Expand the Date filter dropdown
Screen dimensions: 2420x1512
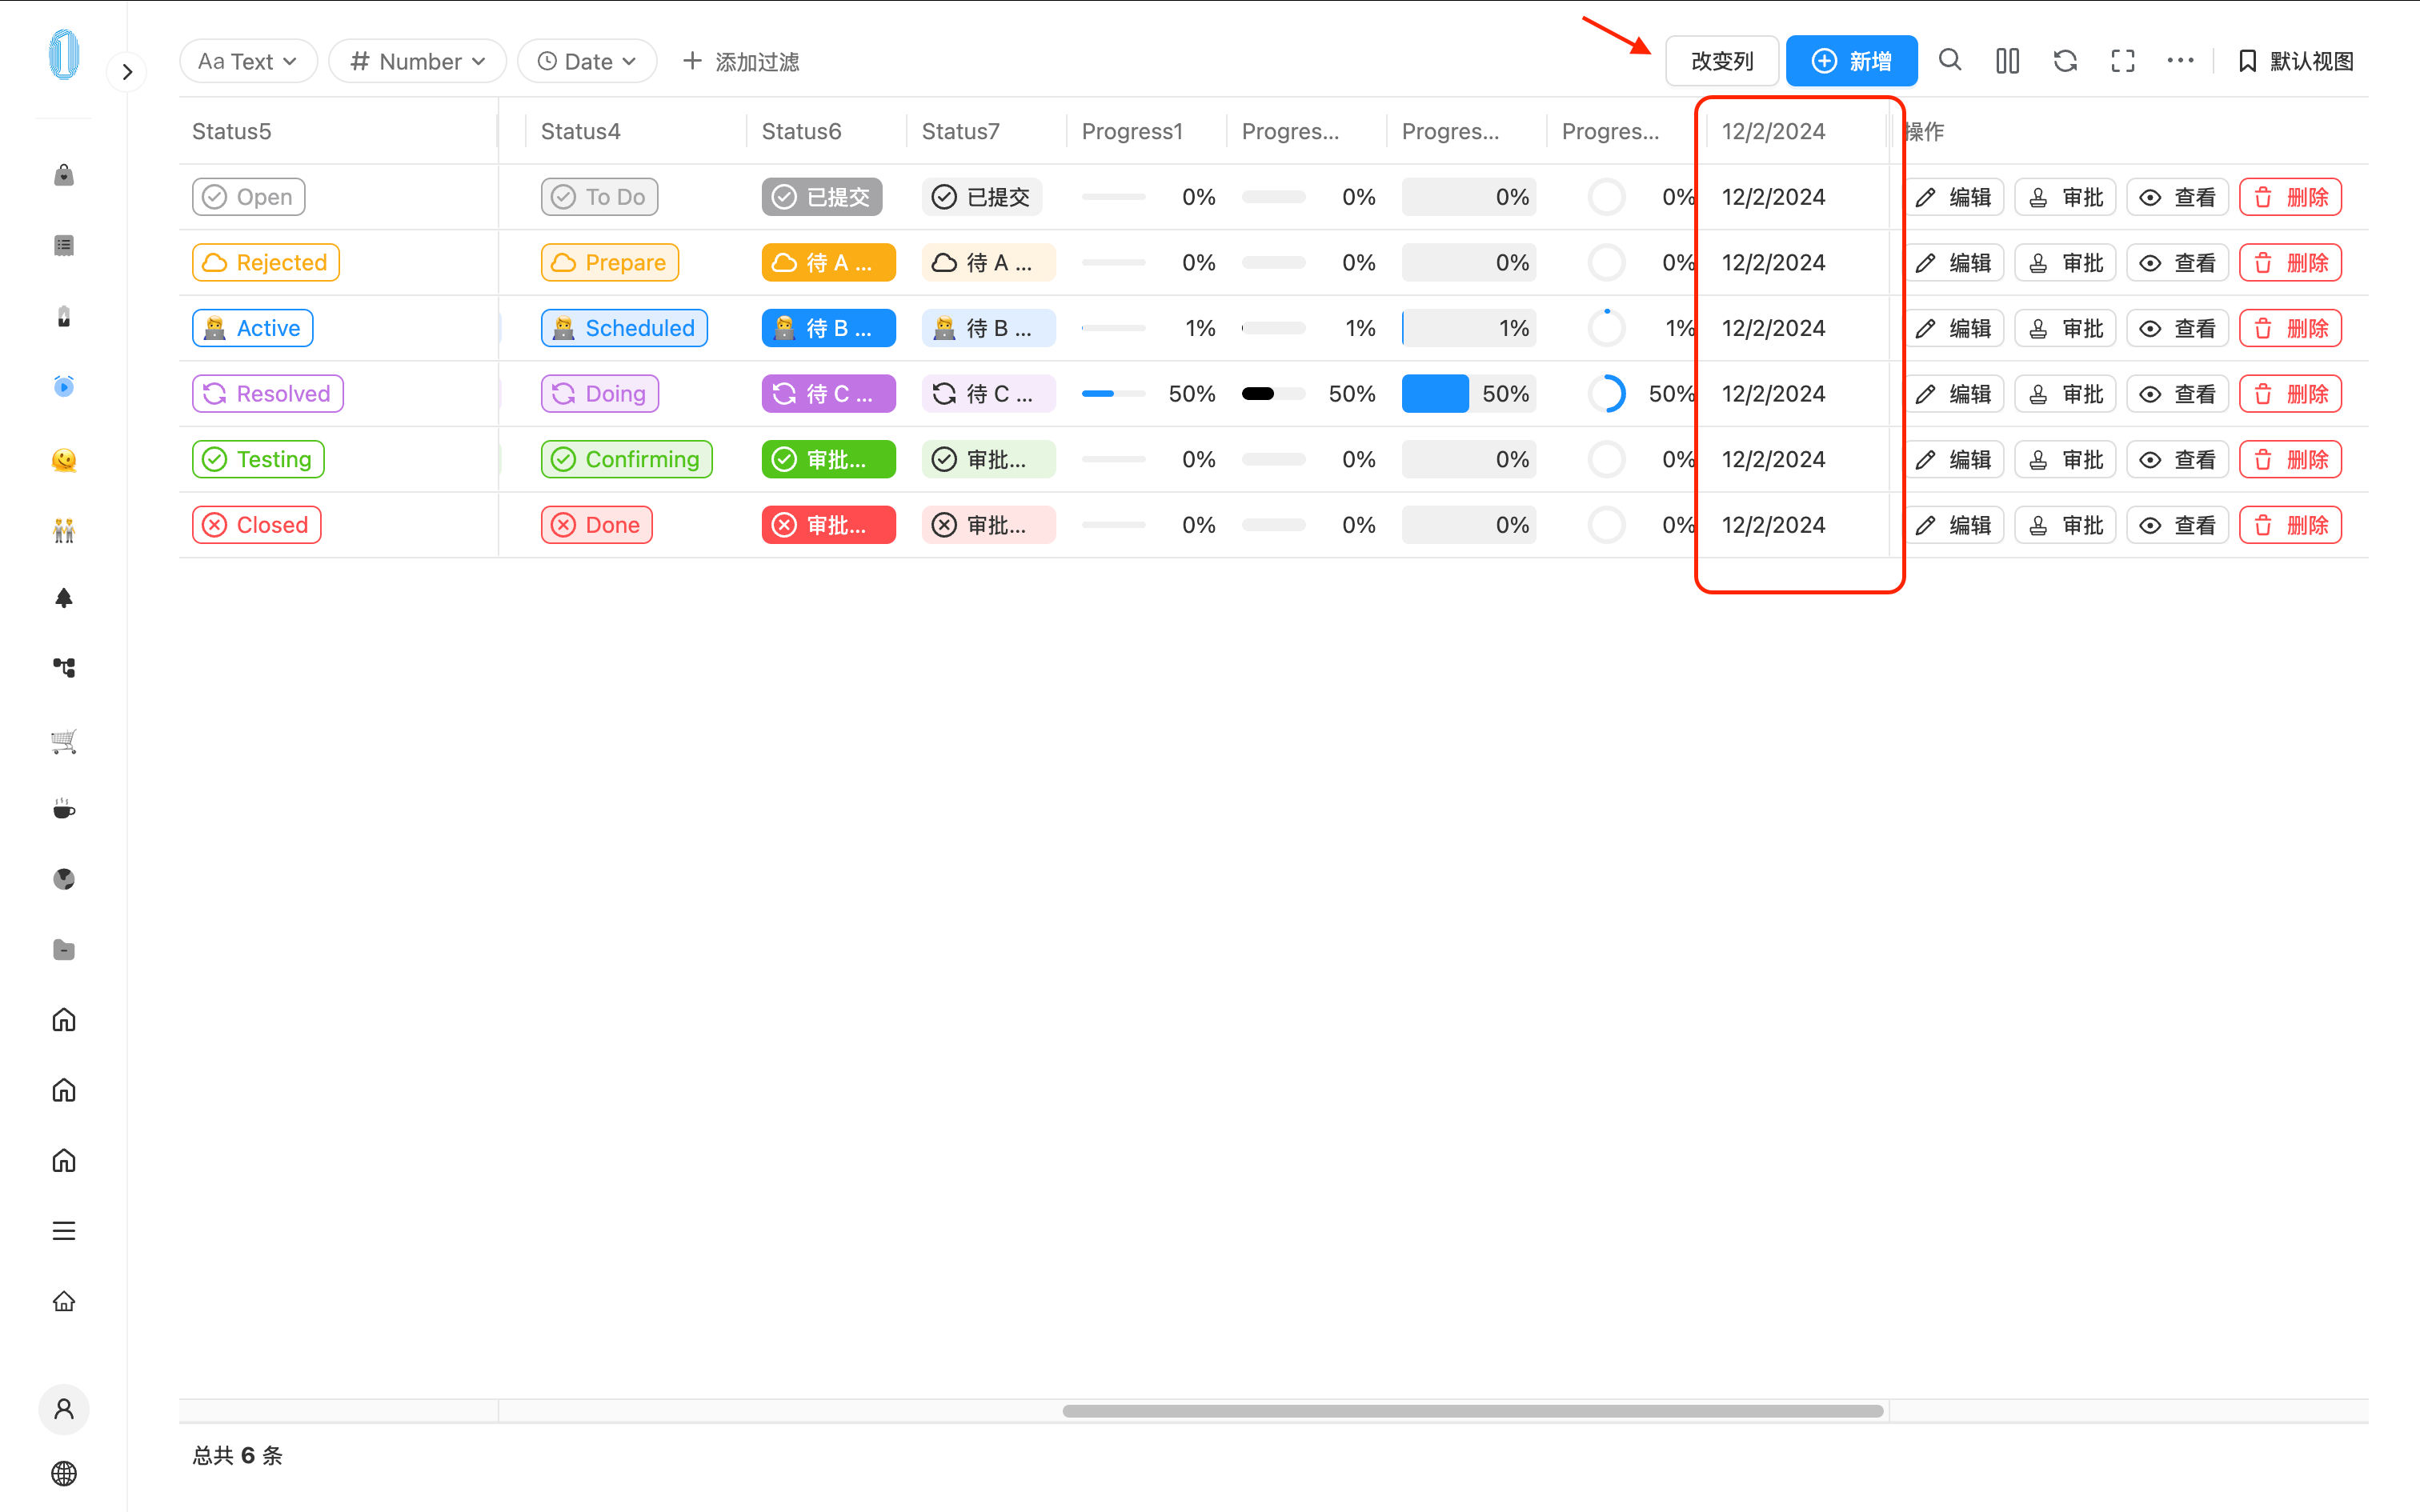(x=587, y=61)
